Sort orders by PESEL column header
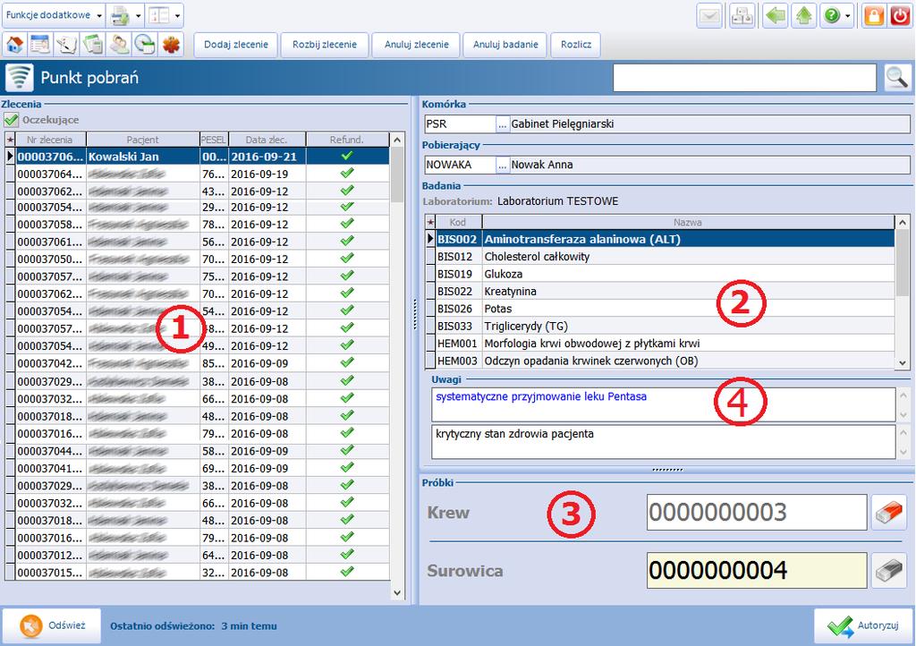The image size is (916, 646). [214, 140]
